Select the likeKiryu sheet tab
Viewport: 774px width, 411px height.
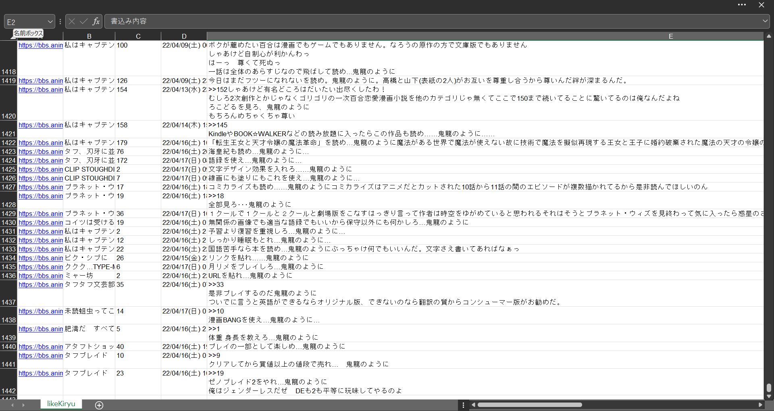click(x=61, y=404)
